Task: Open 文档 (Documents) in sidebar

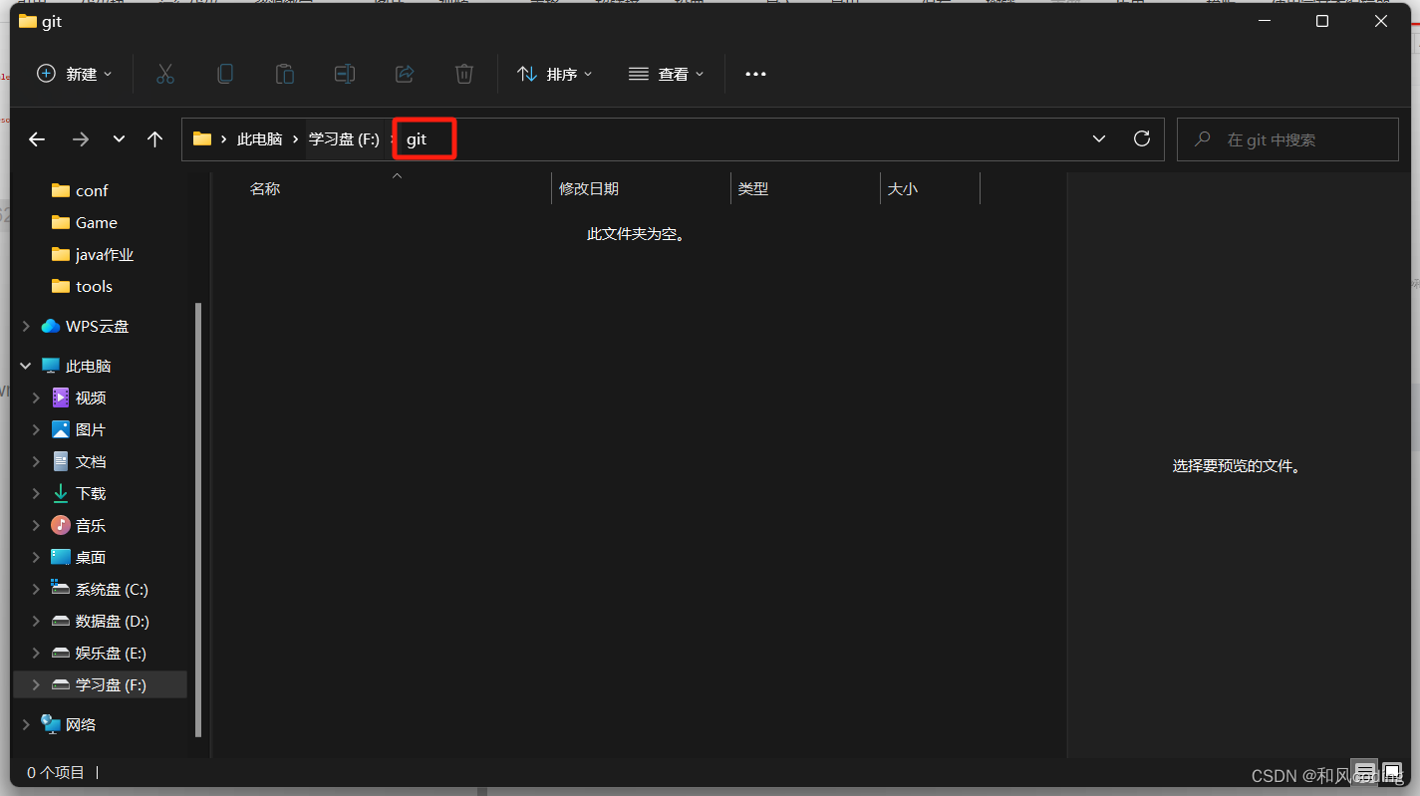Action: pos(91,461)
